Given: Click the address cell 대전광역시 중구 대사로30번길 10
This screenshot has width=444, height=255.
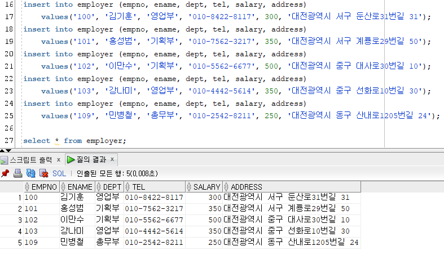Looking at the screenshot, I should [x=292, y=220].
